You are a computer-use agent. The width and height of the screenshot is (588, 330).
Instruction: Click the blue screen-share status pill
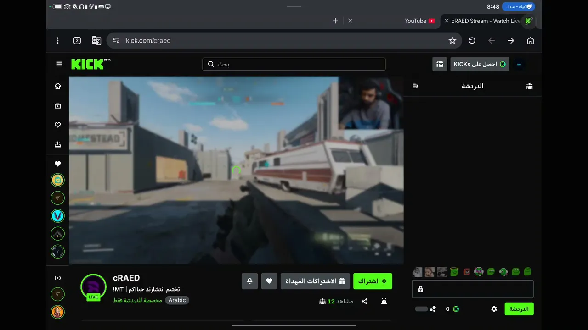(x=519, y=7)
